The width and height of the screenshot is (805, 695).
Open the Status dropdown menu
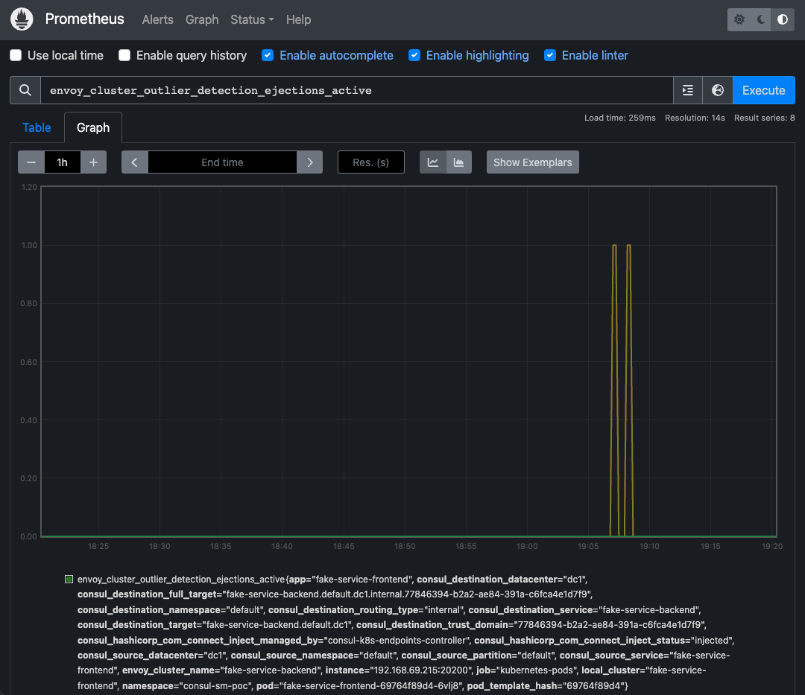(x=251, y=19)
